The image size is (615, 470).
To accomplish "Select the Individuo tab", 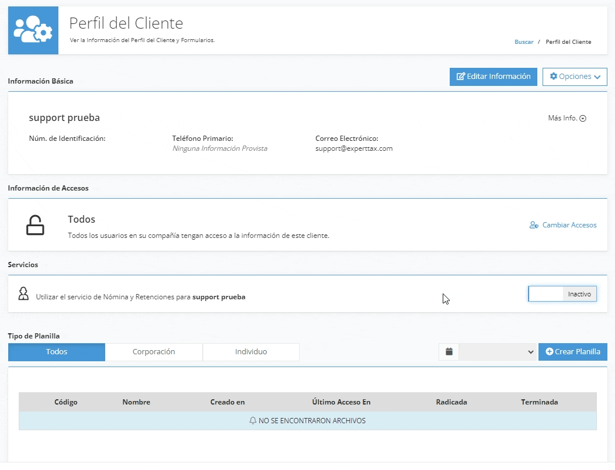I will (x=251, y=352).
